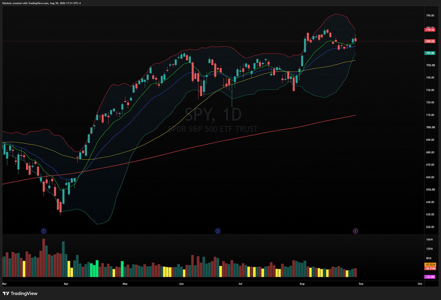Click the 650.00 price axis label
This screenshot has height=300, width=441.
430,190
